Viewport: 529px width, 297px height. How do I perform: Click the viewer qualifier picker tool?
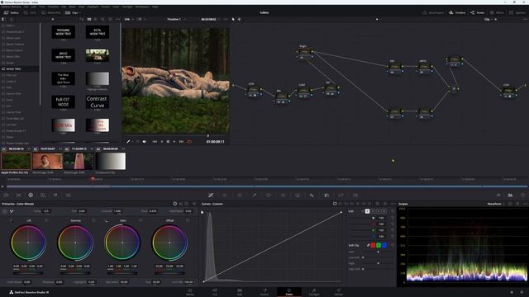point(128,142)
